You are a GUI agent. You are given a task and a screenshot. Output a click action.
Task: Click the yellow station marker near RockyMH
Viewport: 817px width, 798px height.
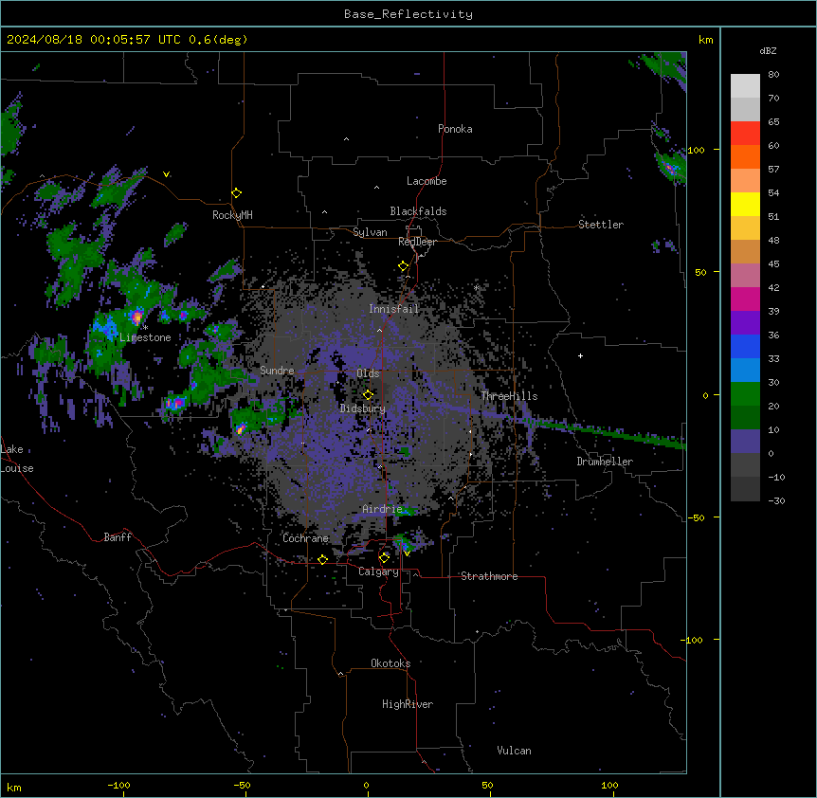coord(236,193)
